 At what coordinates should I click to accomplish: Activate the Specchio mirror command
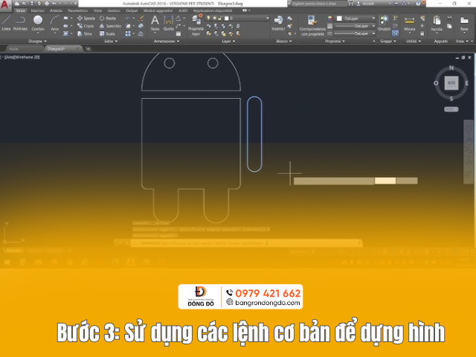[111, 26]
